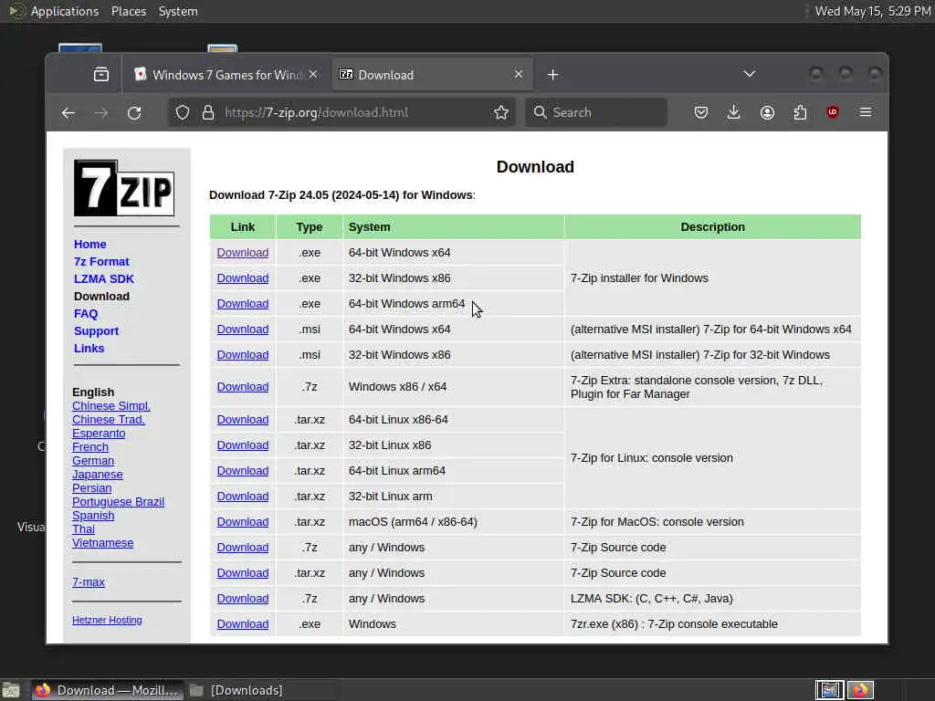Download the .tar.xz for 64-bit Linux arm64
The image size is (935, 701).
coord(243,471)
